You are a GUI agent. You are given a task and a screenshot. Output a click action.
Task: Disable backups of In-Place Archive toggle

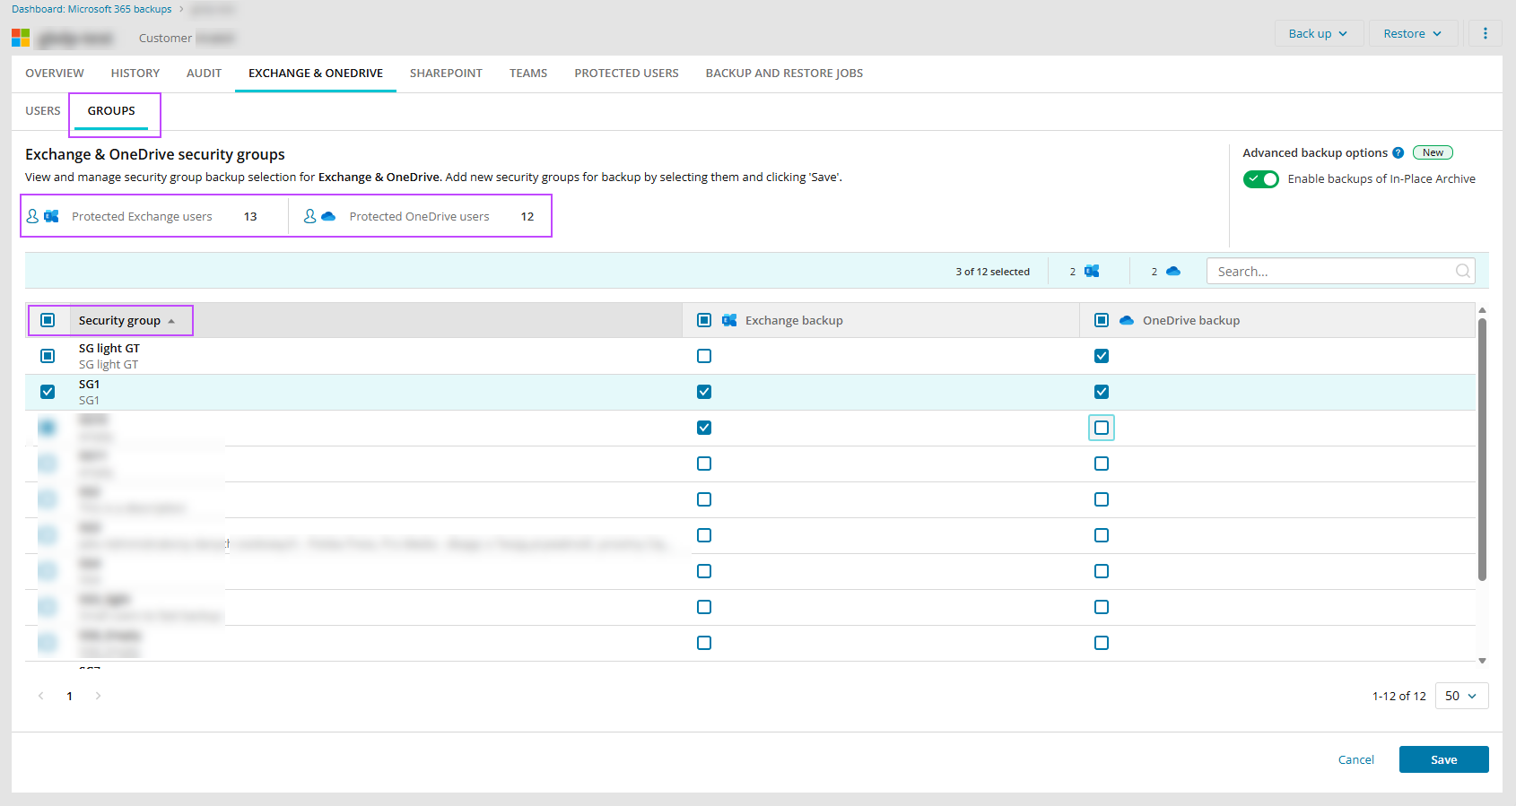tap(1260, 178)
